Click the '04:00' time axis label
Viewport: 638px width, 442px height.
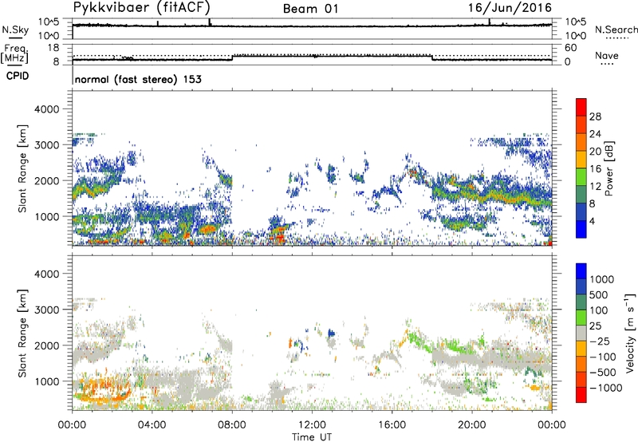click(152, 425)
